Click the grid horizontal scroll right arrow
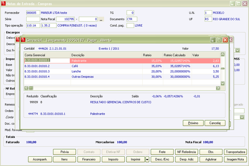 click(x=218, y=88)
